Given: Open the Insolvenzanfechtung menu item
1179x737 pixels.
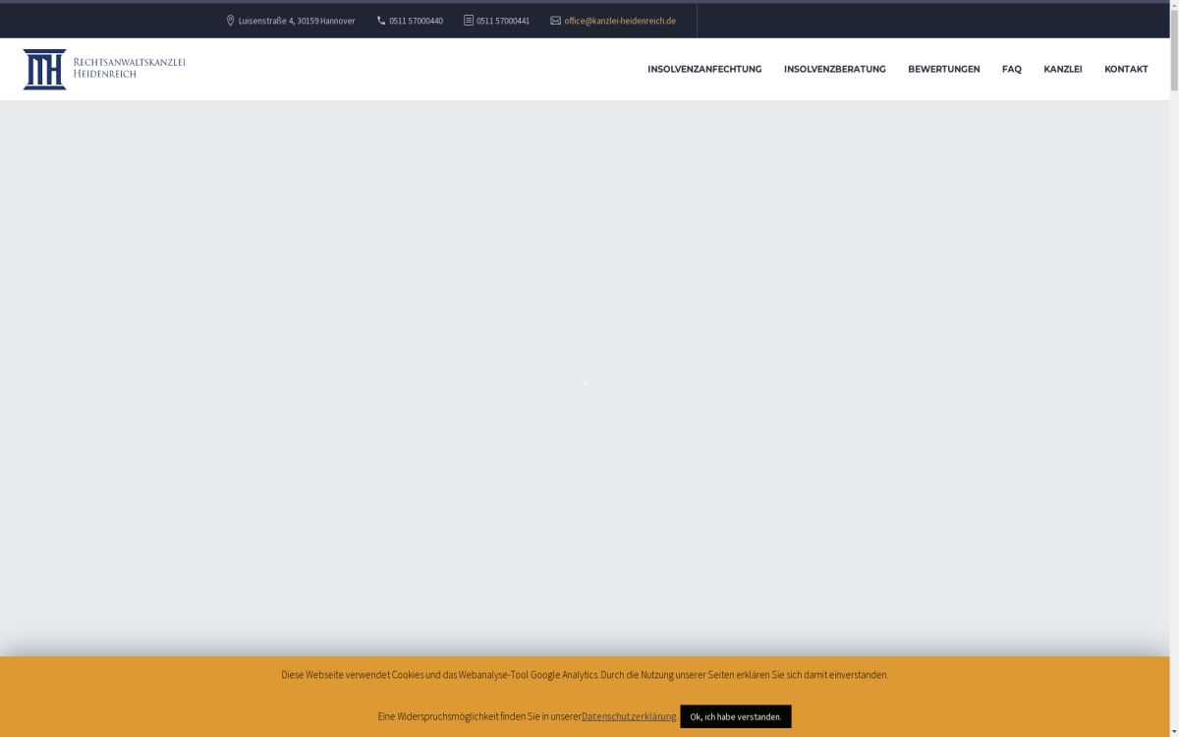Looking at the screenshot, I should pyautogui.click(x=703, y=69).
